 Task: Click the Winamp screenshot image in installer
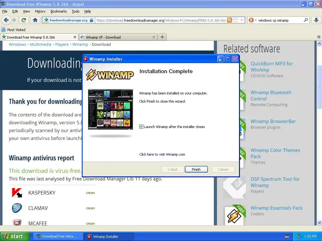[x=110, y=110]
